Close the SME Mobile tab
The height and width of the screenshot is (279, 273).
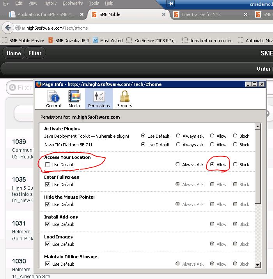164,14
